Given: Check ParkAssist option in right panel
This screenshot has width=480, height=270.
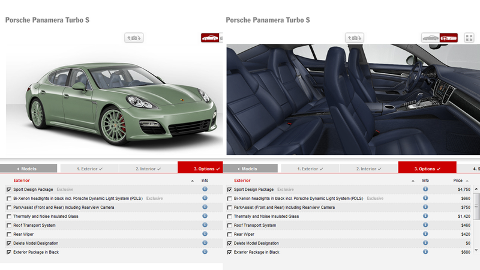Looking at the screenshot, I should tap(230, 208).
